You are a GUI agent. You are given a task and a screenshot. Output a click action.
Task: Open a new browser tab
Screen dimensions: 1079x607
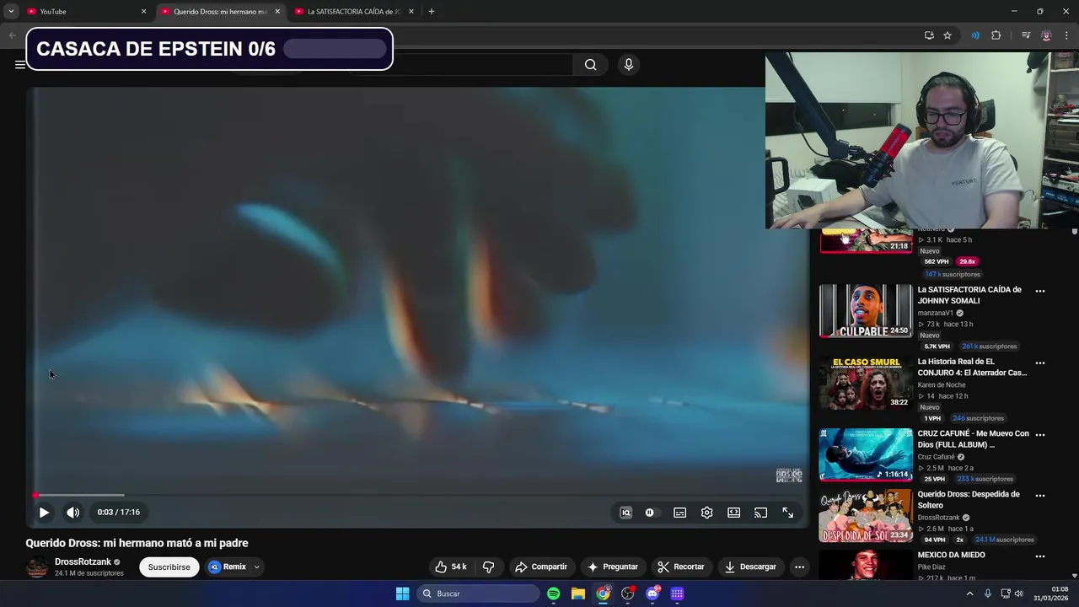(431, 12)
